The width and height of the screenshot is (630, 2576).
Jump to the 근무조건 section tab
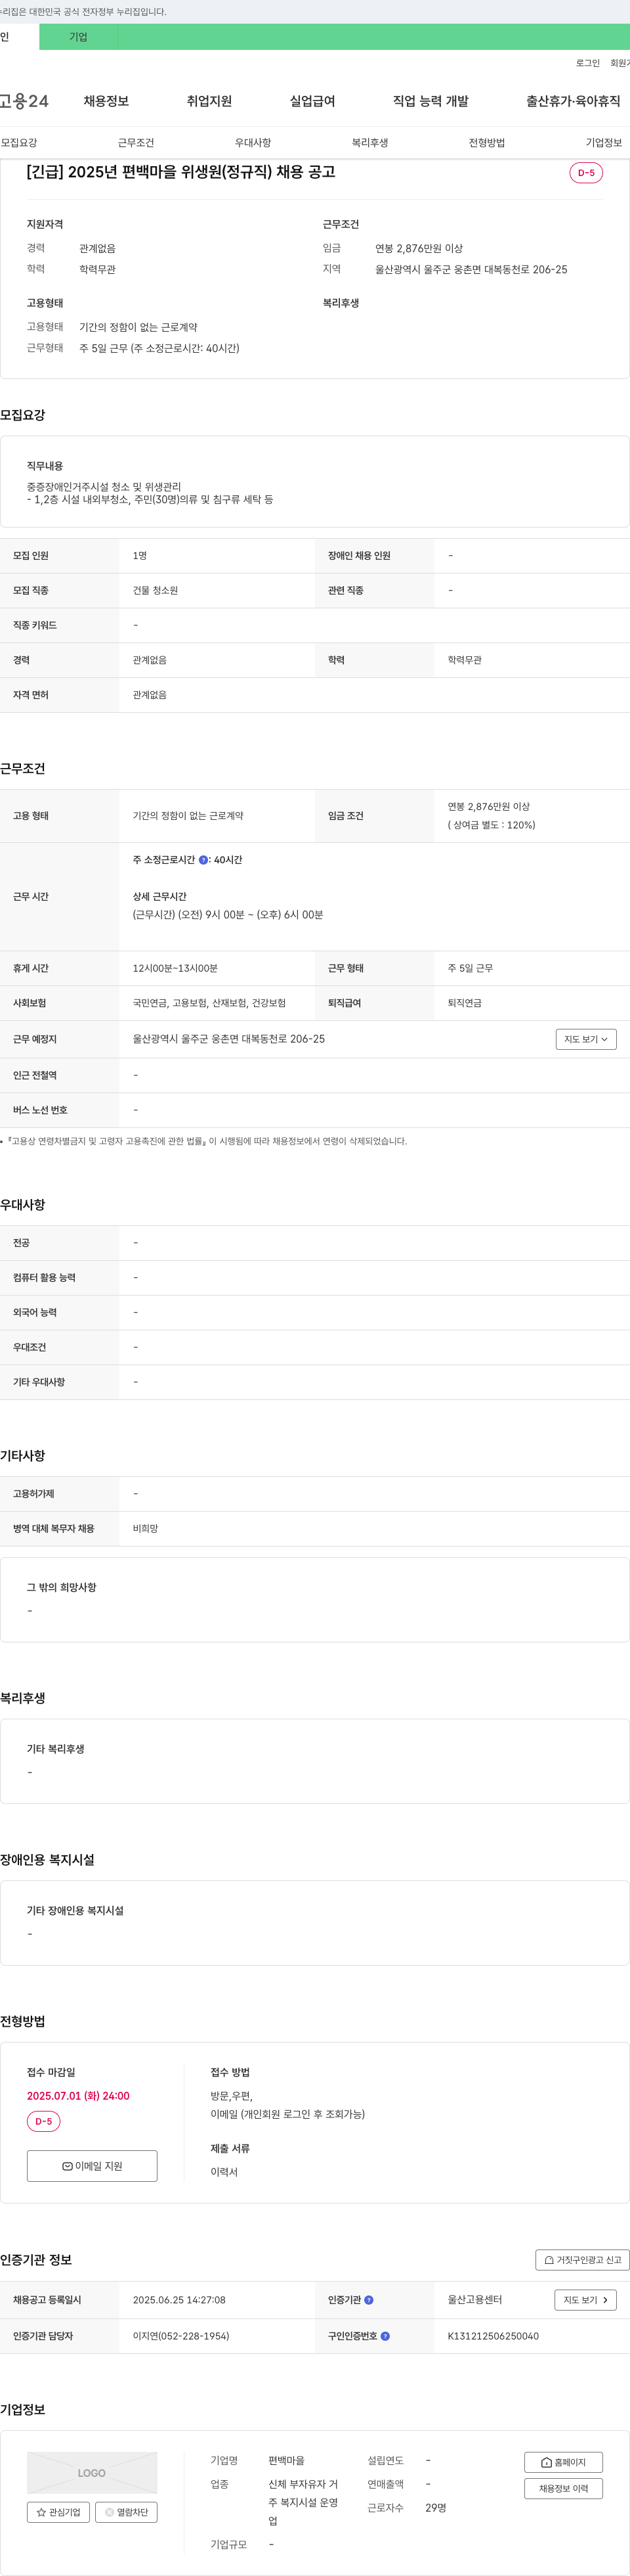coord(136,143)
